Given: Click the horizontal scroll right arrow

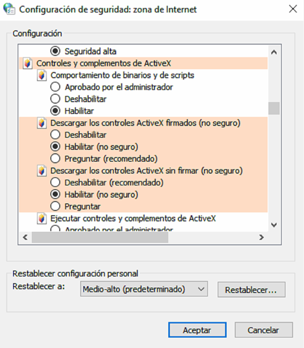Looking at the screenshot, I should (261, 237).
